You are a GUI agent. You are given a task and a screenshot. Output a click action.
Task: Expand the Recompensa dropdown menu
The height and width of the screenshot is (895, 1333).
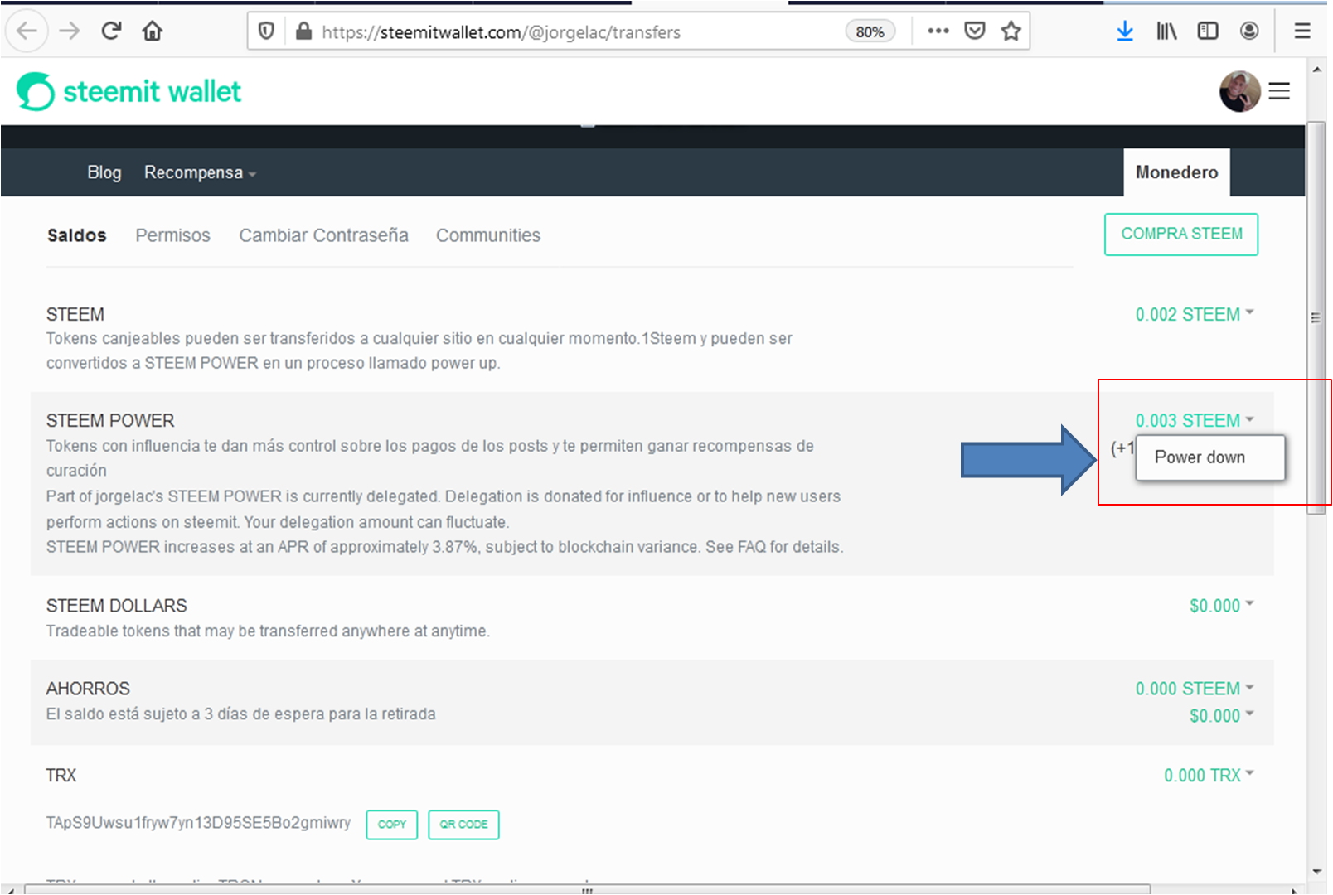click(x=200, y=172)
